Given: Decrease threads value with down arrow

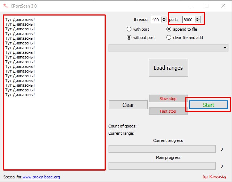Looking at the screenshot, I should [164, 21].
